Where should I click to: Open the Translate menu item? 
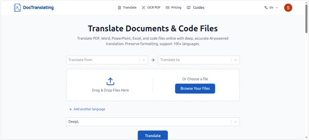pos(127,8)
